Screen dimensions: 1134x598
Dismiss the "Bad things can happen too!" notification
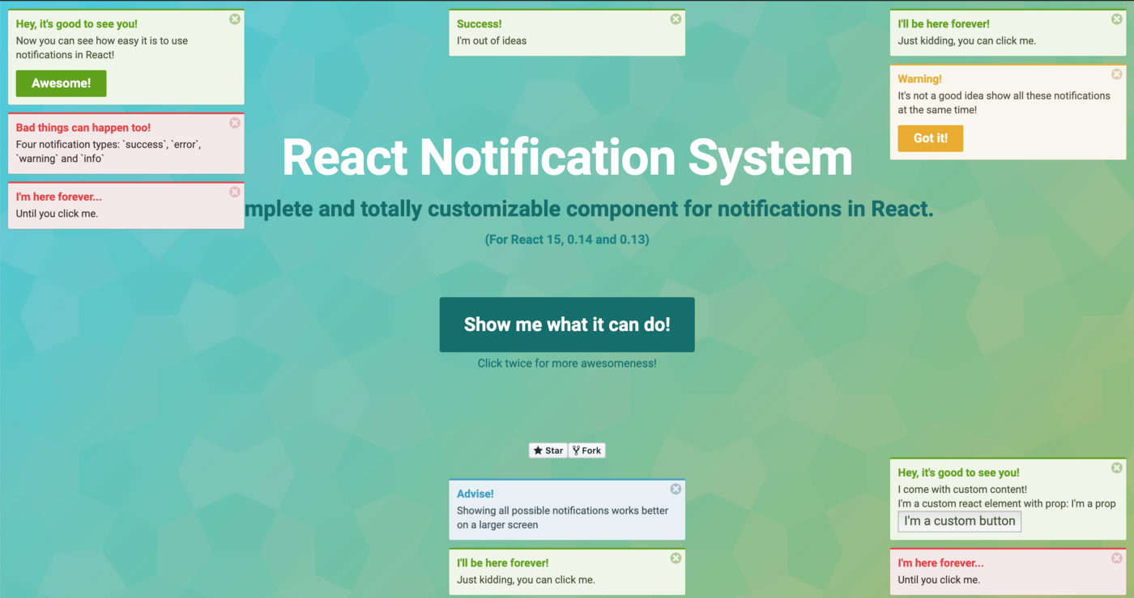(x=235, y=123)
